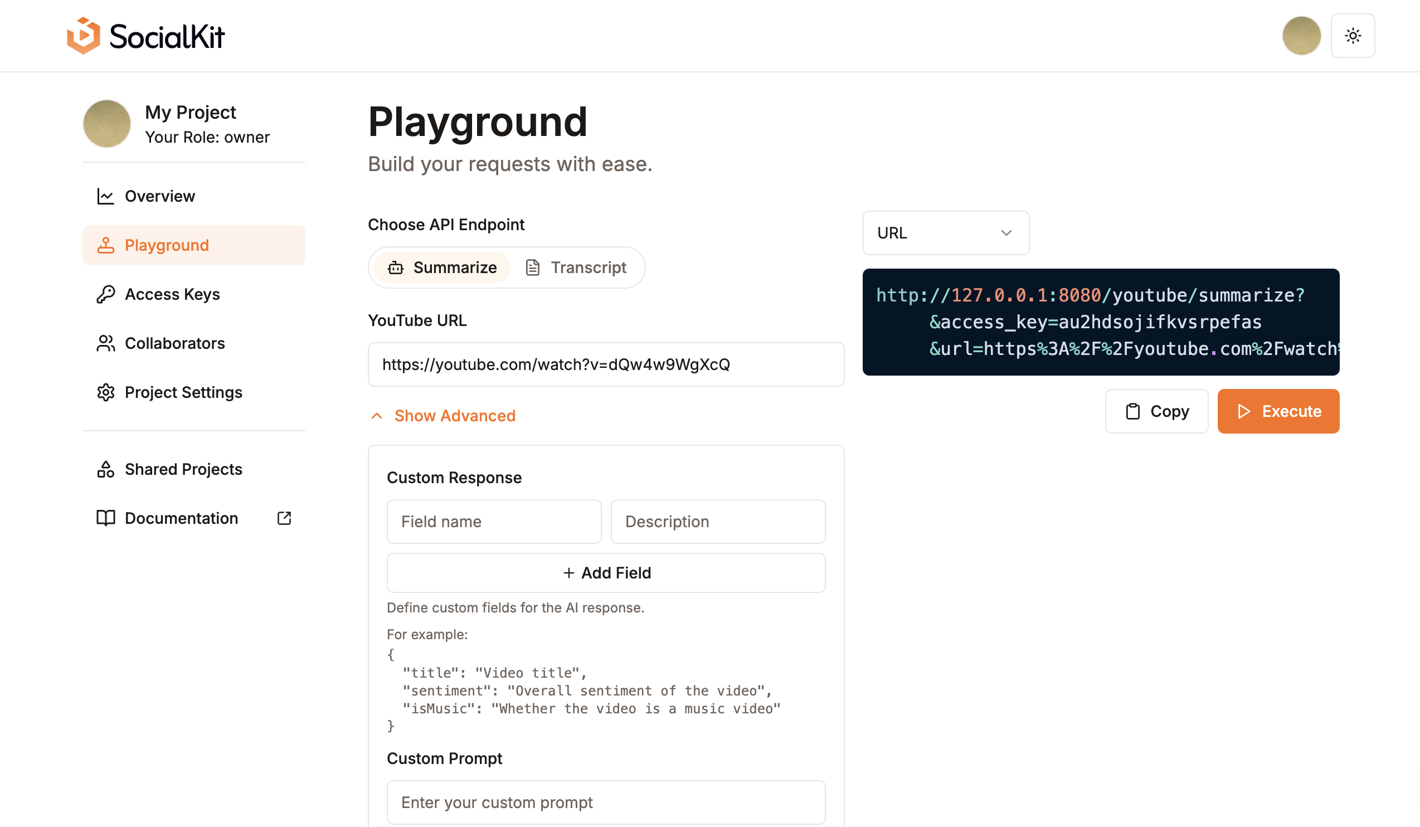Copy the generated request URL
Viewport: 1420px width, 827px height.
pos(1156,411)
